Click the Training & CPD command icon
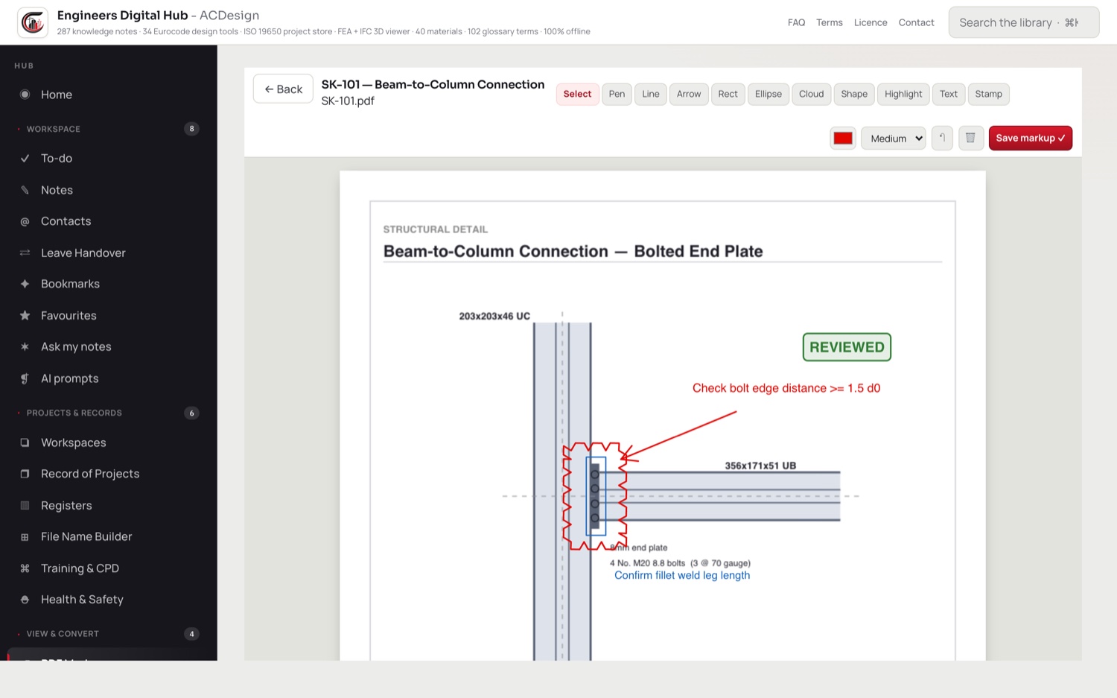Image resolution: width=1117 pixels, height=698 pixels. tap(25, 568)
